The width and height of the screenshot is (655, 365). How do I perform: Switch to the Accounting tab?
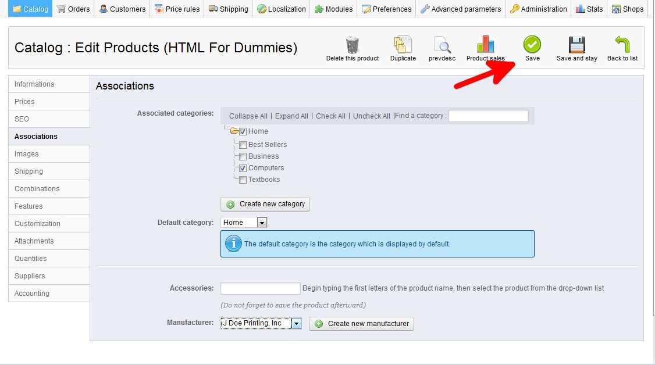[49, 294]
